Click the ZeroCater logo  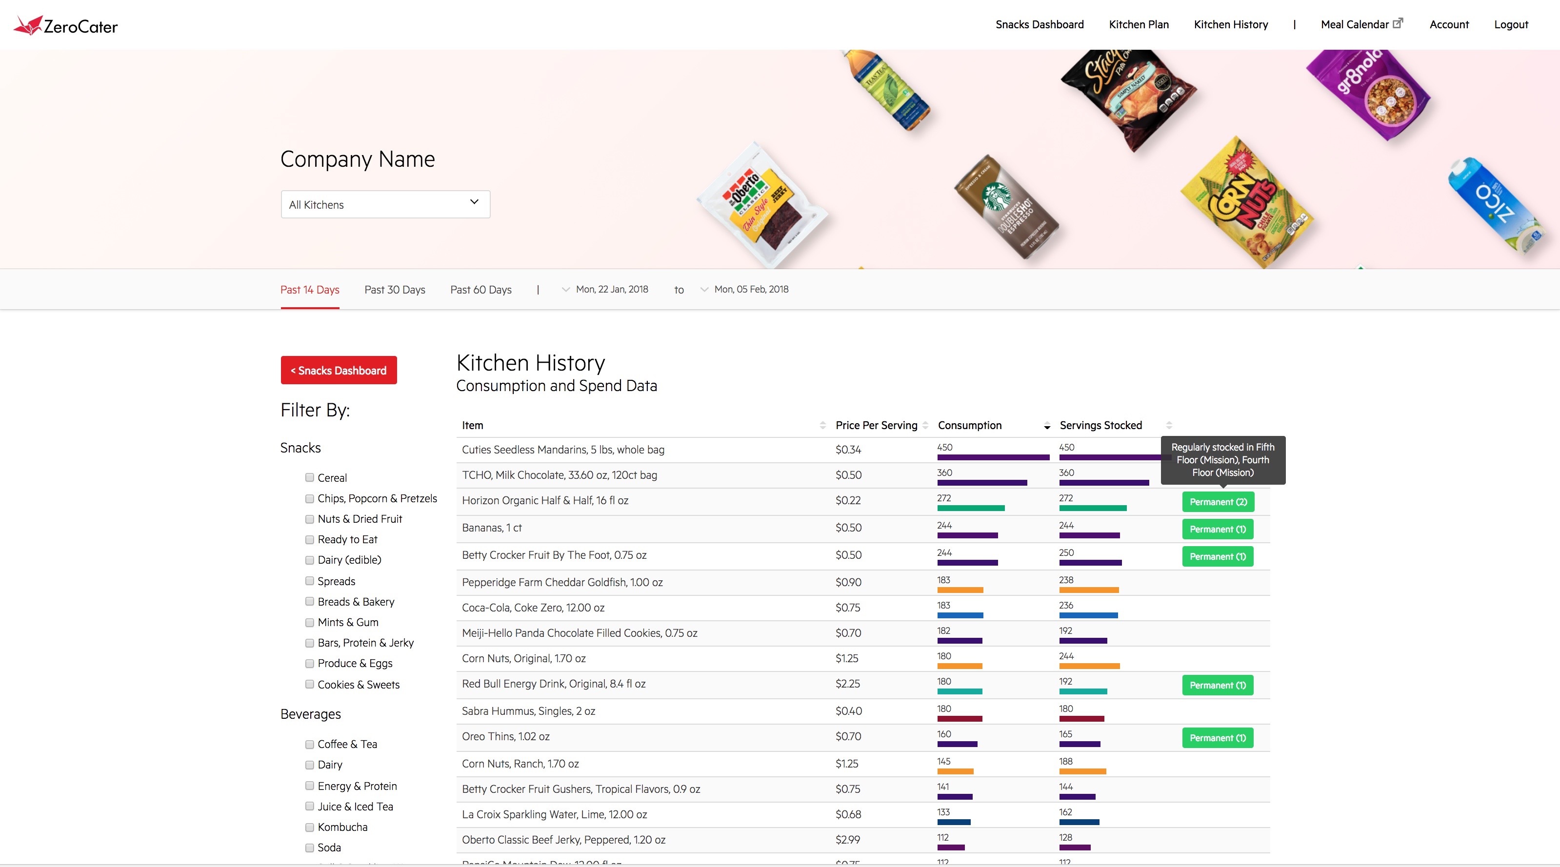click(65, 25)
